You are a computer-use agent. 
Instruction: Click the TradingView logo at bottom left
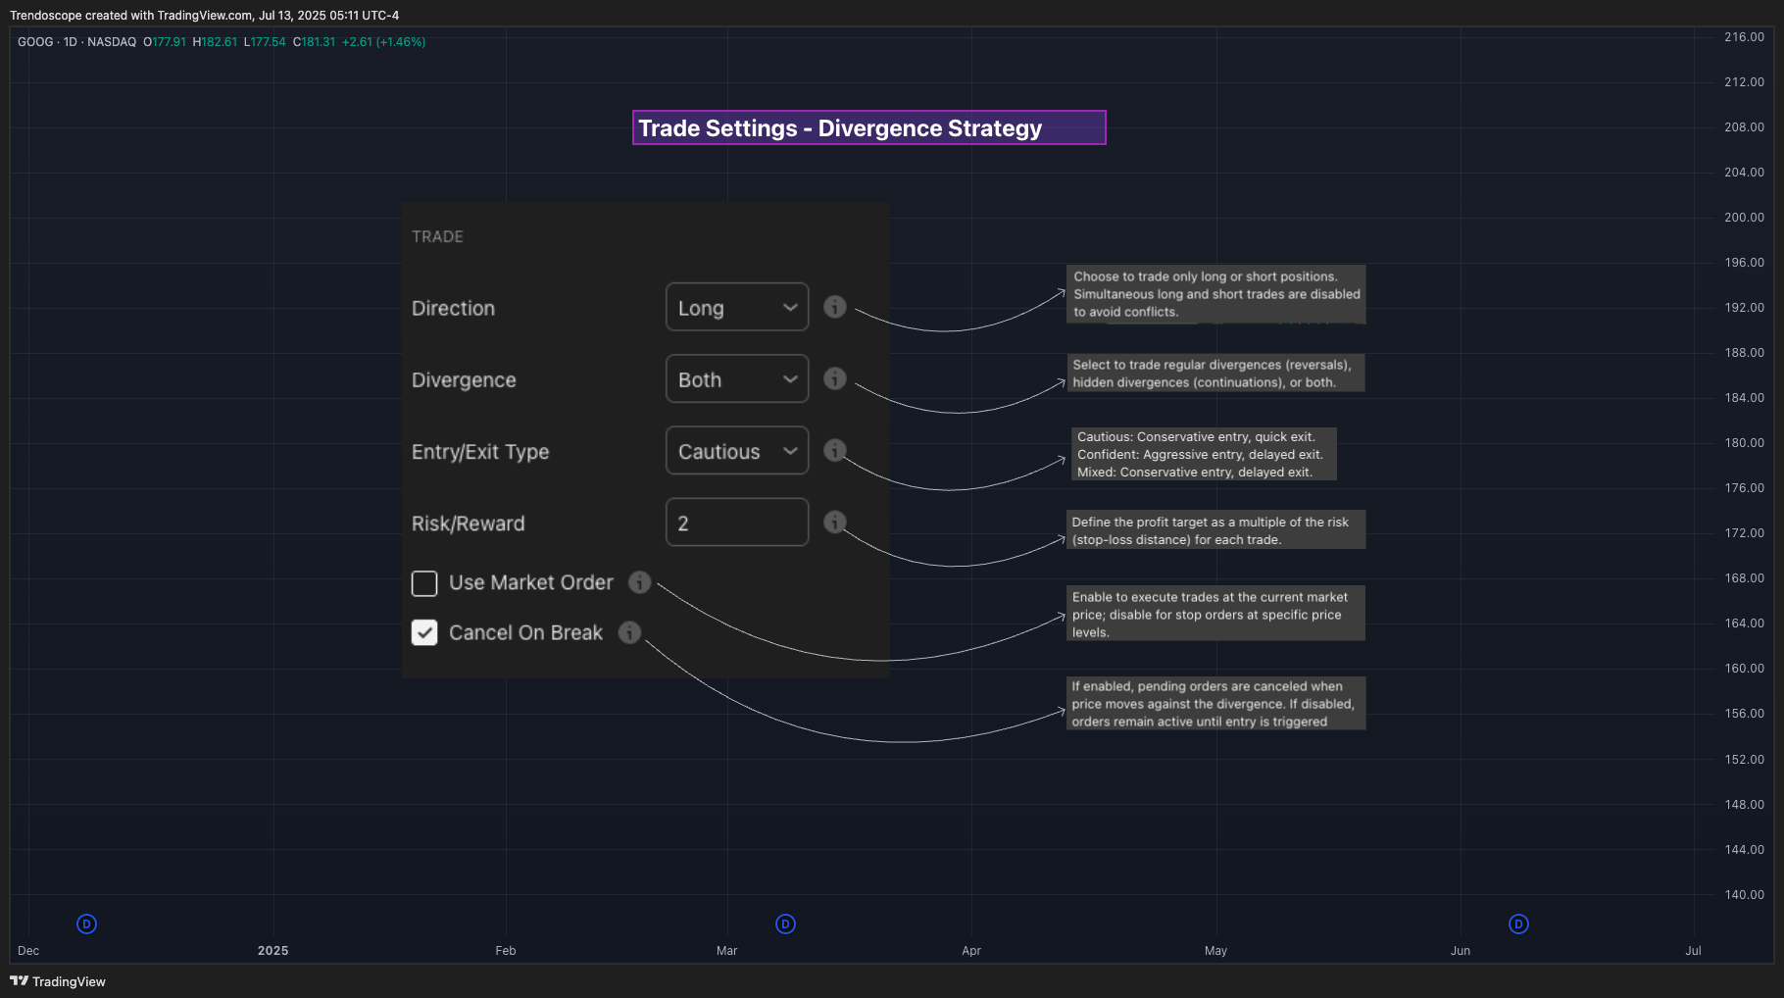58,981
